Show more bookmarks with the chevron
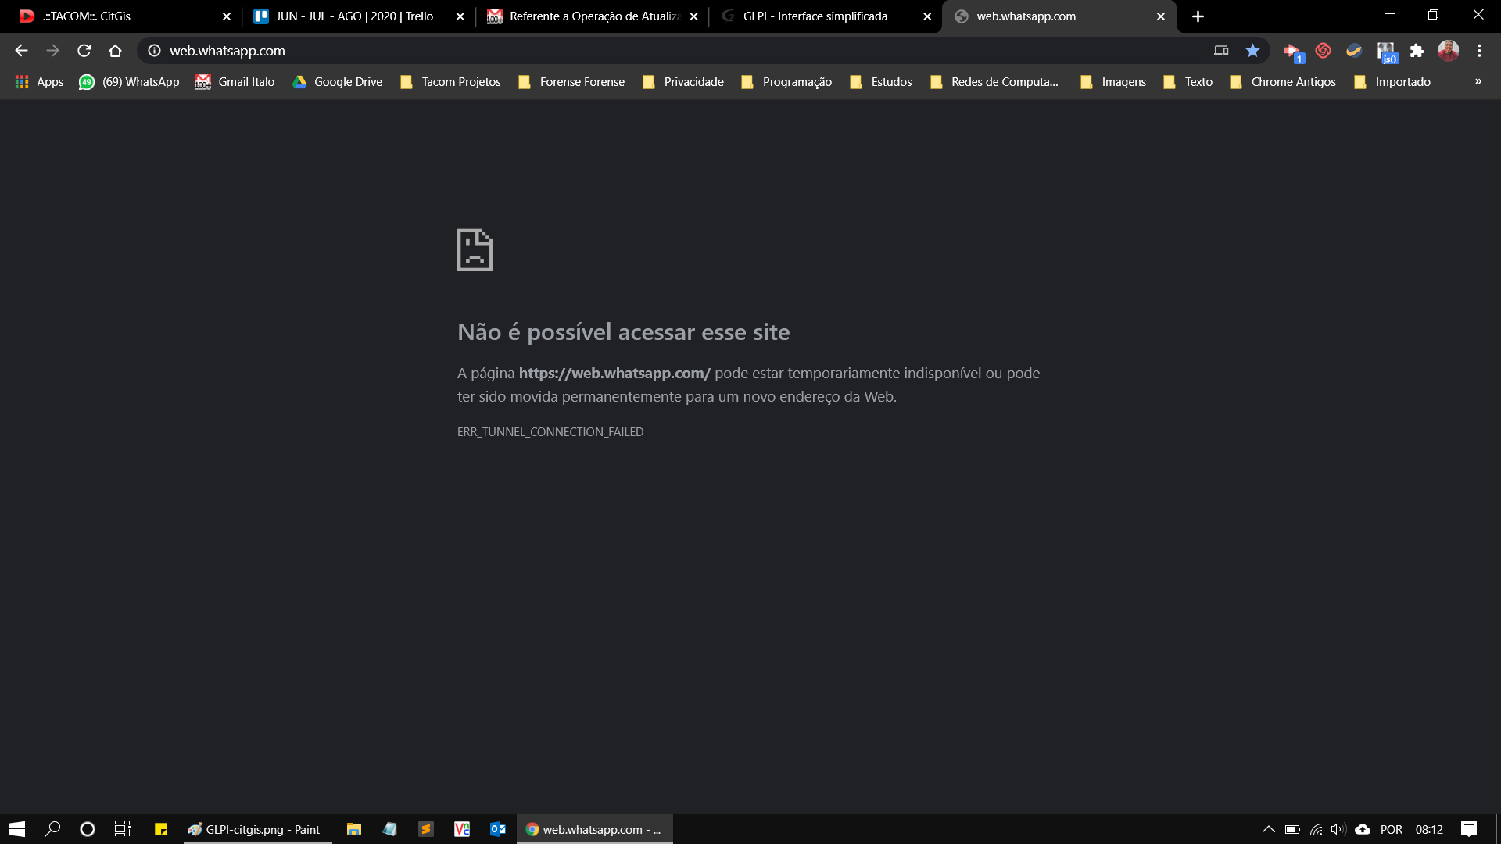This screenshot has width=1501, height=844. 1478,82
